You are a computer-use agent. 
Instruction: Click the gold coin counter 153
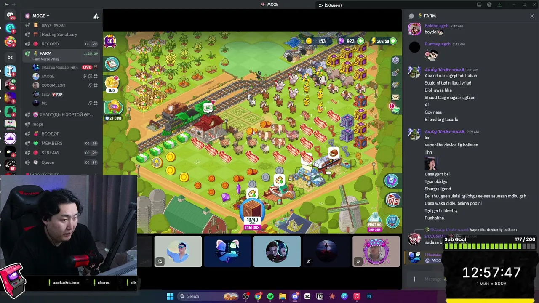317,41
